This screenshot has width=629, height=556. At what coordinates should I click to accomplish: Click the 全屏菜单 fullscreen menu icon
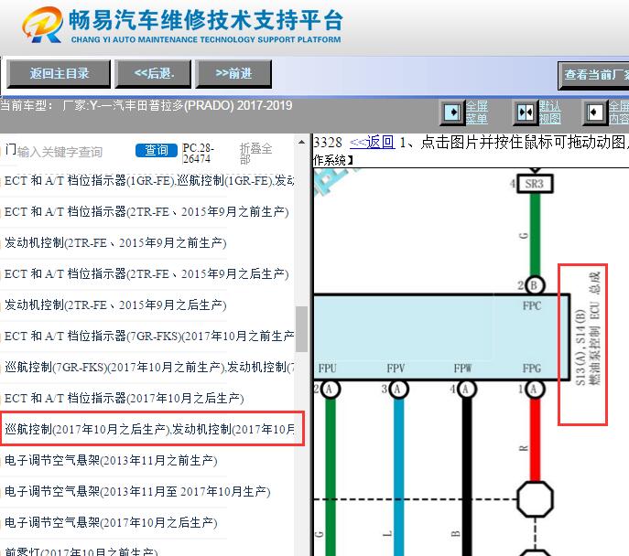point(452,112)
